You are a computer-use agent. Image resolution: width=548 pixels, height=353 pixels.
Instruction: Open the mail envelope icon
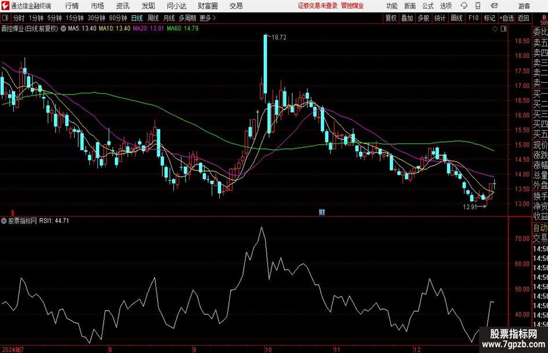click(494, 6)
